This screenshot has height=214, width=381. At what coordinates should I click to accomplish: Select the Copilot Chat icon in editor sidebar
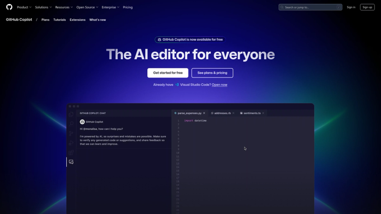71,162
